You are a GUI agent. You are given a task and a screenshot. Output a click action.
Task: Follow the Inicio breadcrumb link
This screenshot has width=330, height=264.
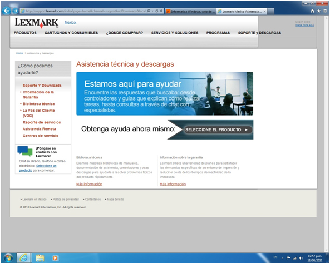(x=19, y=53)
